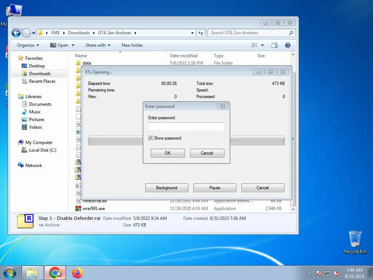Select Libraries in the navigation pane

click(33, 96)
